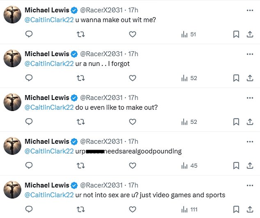The image size is (260, 218).
Task: Open three-dot menu on last tweet
Action: (x=249, y=185)
